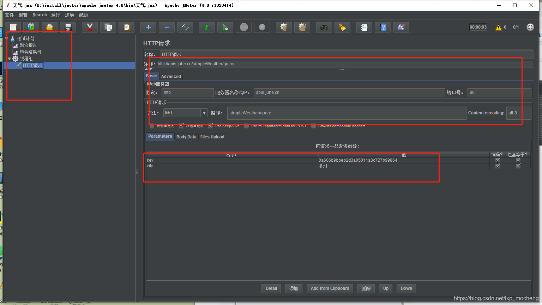
Task: Click the Cut scissors icon
Action: (x=90, y=27)
